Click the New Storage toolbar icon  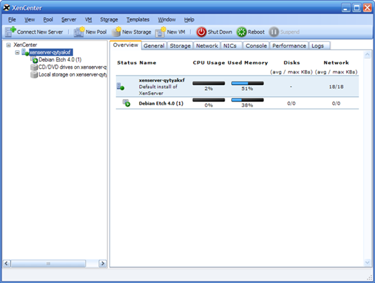[116, 32]
